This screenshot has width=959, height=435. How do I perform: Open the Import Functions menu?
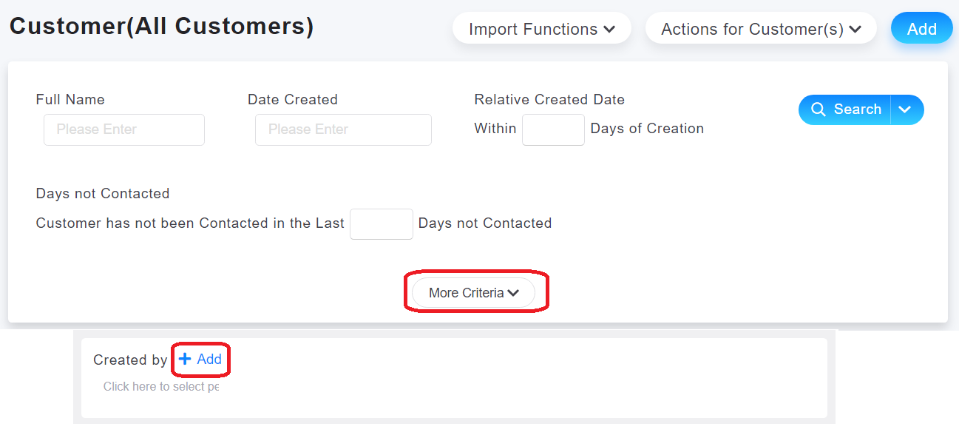point(542,30)
